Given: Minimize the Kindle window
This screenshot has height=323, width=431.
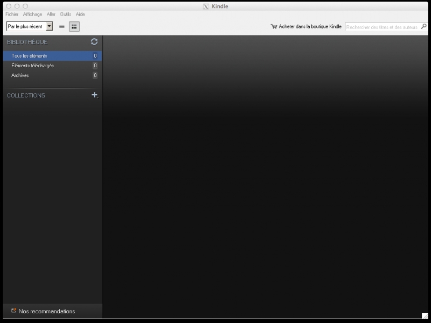Looking at the screenshot, I should [x=17, y=6].
